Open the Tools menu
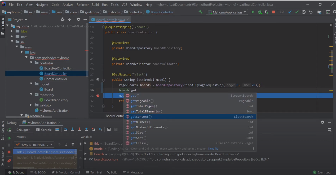Viewport: 336px width, 175px height. click(x=114, y=5)
